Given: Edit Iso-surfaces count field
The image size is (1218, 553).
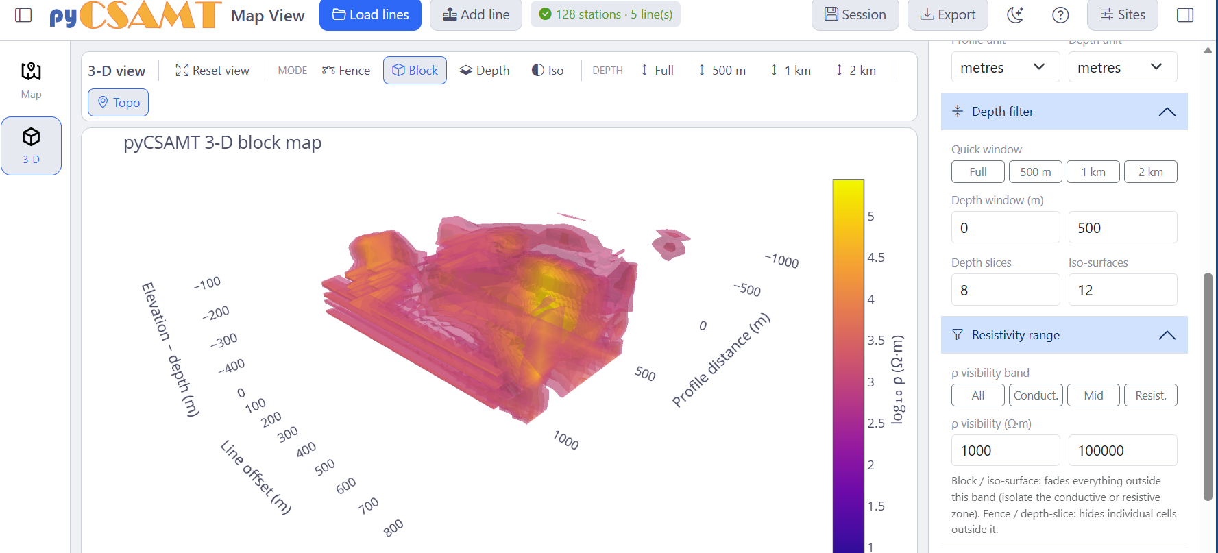Looking at the screenshot, I should click(1123, 290).
